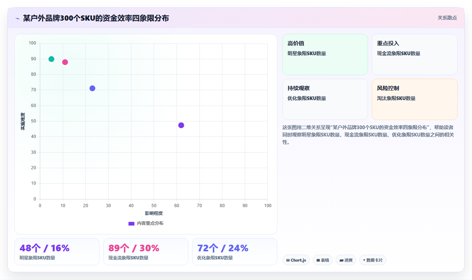Click the 72个 / 24% stat value

point(223,248)
